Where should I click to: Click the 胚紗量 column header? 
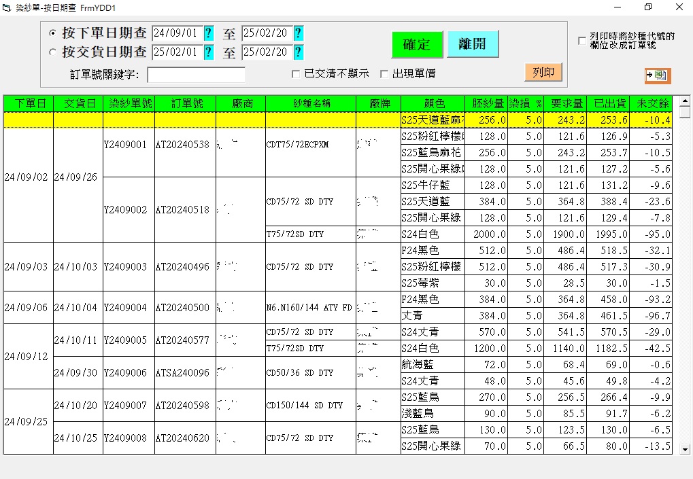[487, 104]
